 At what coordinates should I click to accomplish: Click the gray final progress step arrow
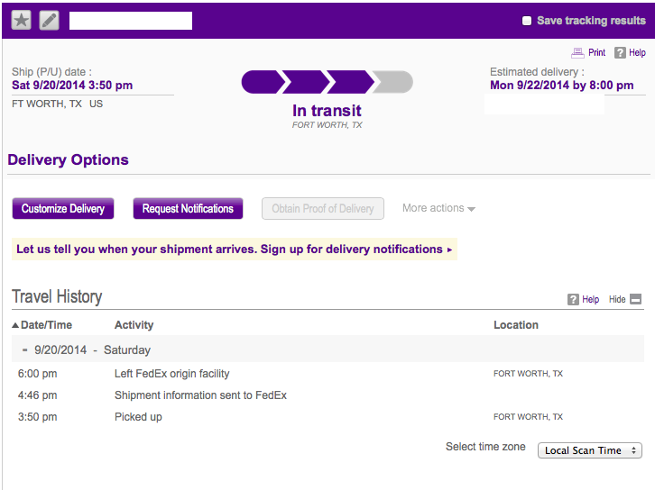coord(392,82)
